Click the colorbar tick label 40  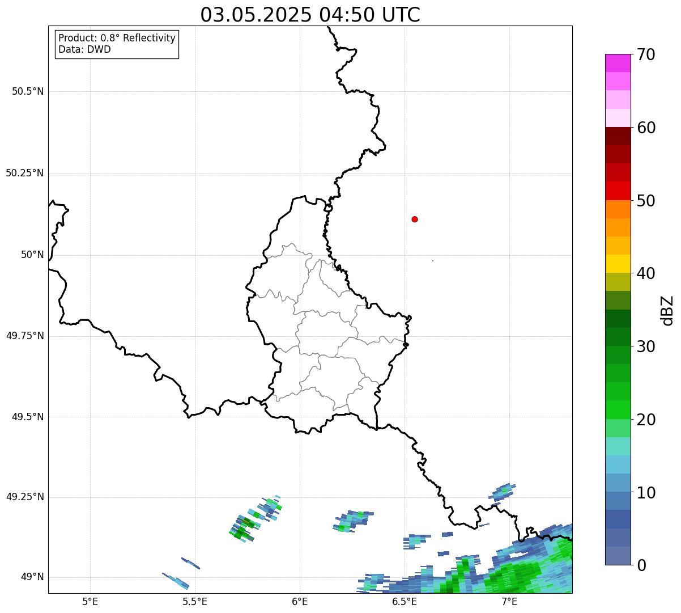coord(646,273)
